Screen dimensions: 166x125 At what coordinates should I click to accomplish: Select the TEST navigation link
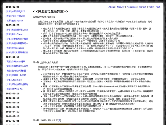point(151,7)
